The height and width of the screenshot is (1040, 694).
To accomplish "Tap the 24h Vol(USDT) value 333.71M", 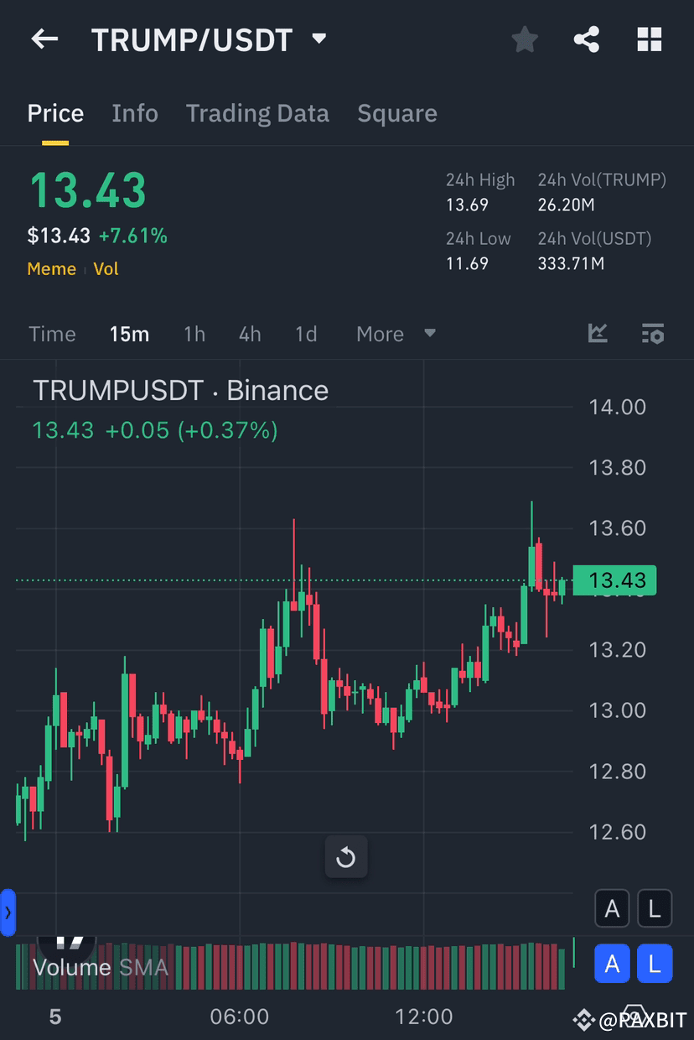I will coord(571,263).
